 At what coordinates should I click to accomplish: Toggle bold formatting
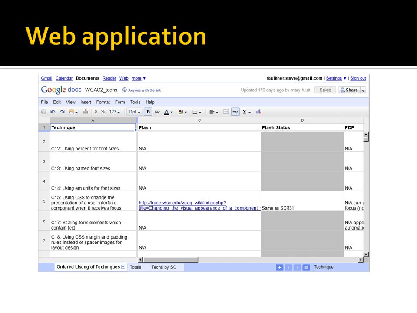pos(148,112)
